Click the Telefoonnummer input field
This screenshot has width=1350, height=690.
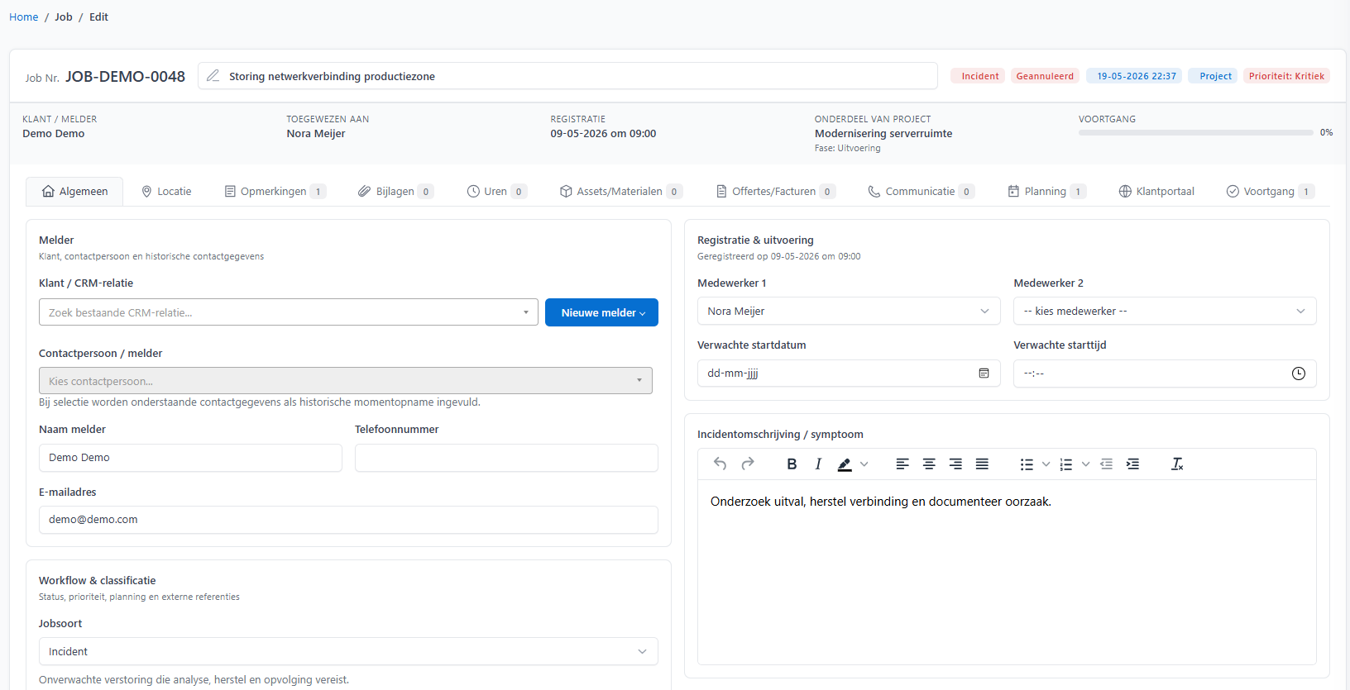[506, 458]
